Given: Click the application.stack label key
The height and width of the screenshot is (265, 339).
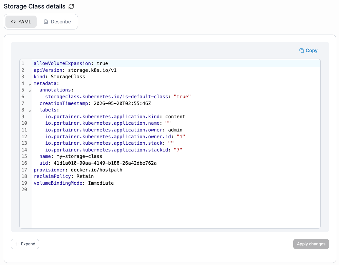Looking at the screenshot, I should point(104,143).
